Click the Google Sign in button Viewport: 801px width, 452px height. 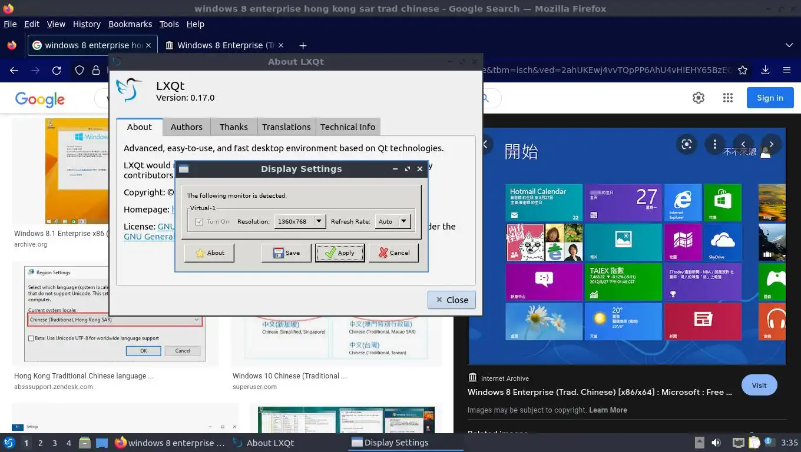click(x=770, y=98)
